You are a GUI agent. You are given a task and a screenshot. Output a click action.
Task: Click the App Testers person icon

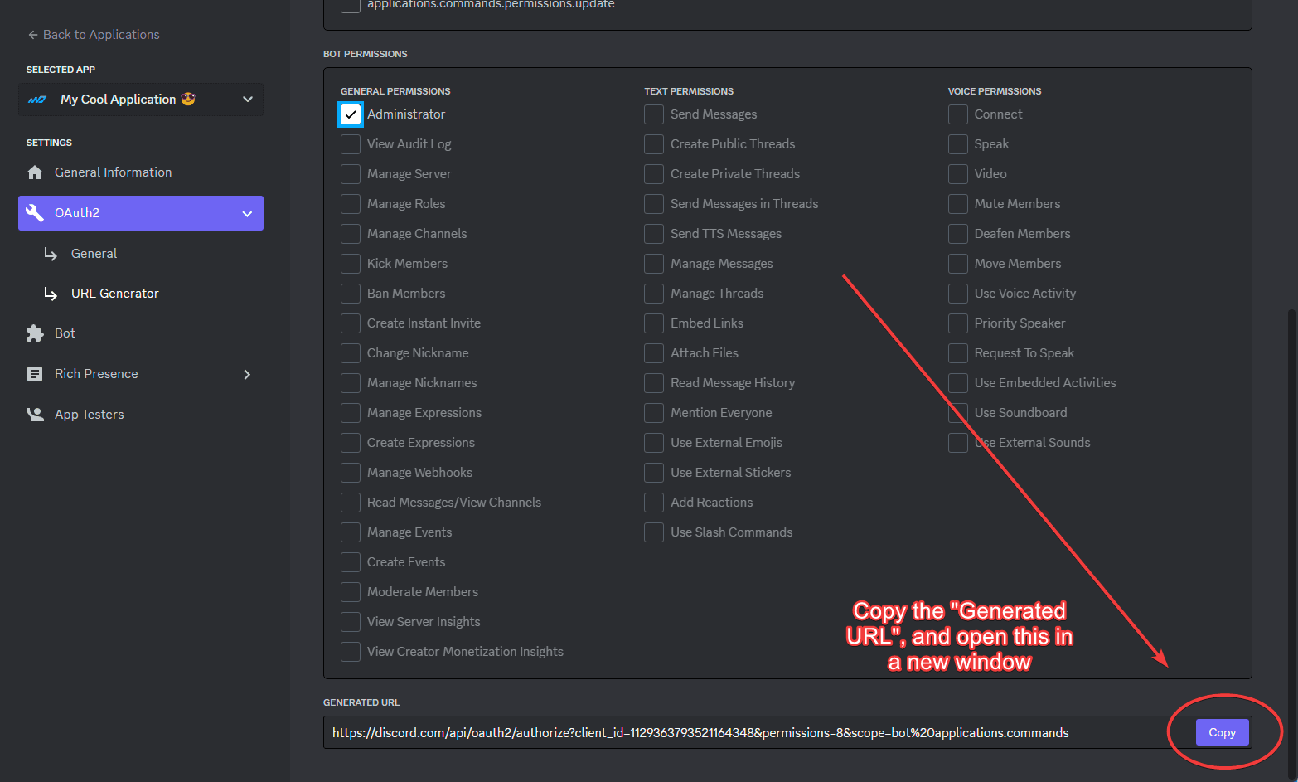35,415
